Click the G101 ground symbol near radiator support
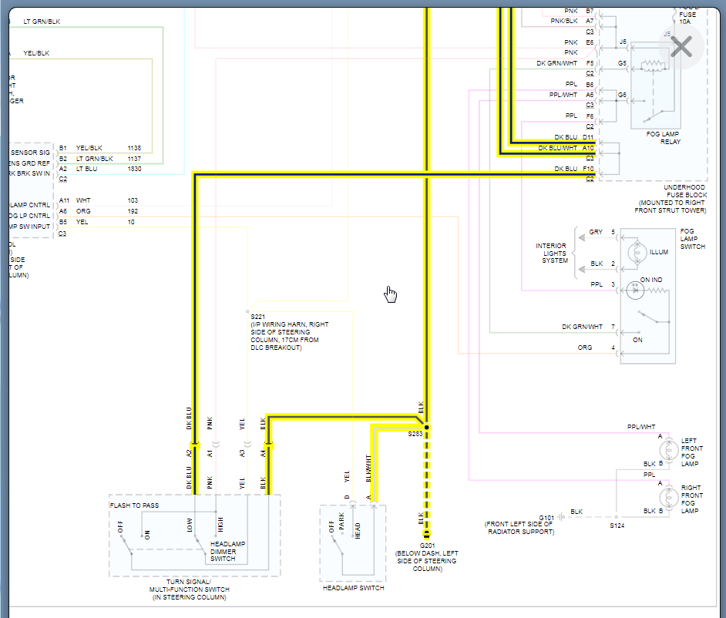This screenshot has width=726, height=618. tap(560, 517)
